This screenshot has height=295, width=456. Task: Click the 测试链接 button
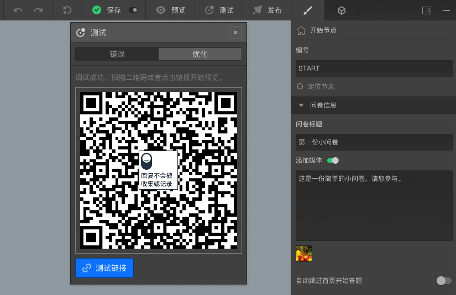pos(104,268)
